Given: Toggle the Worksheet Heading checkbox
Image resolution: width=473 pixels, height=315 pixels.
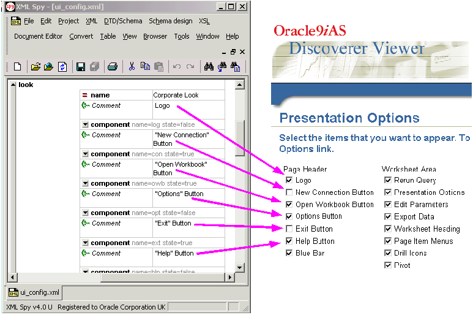Looking at the screenshot, I should pos(388,229).
